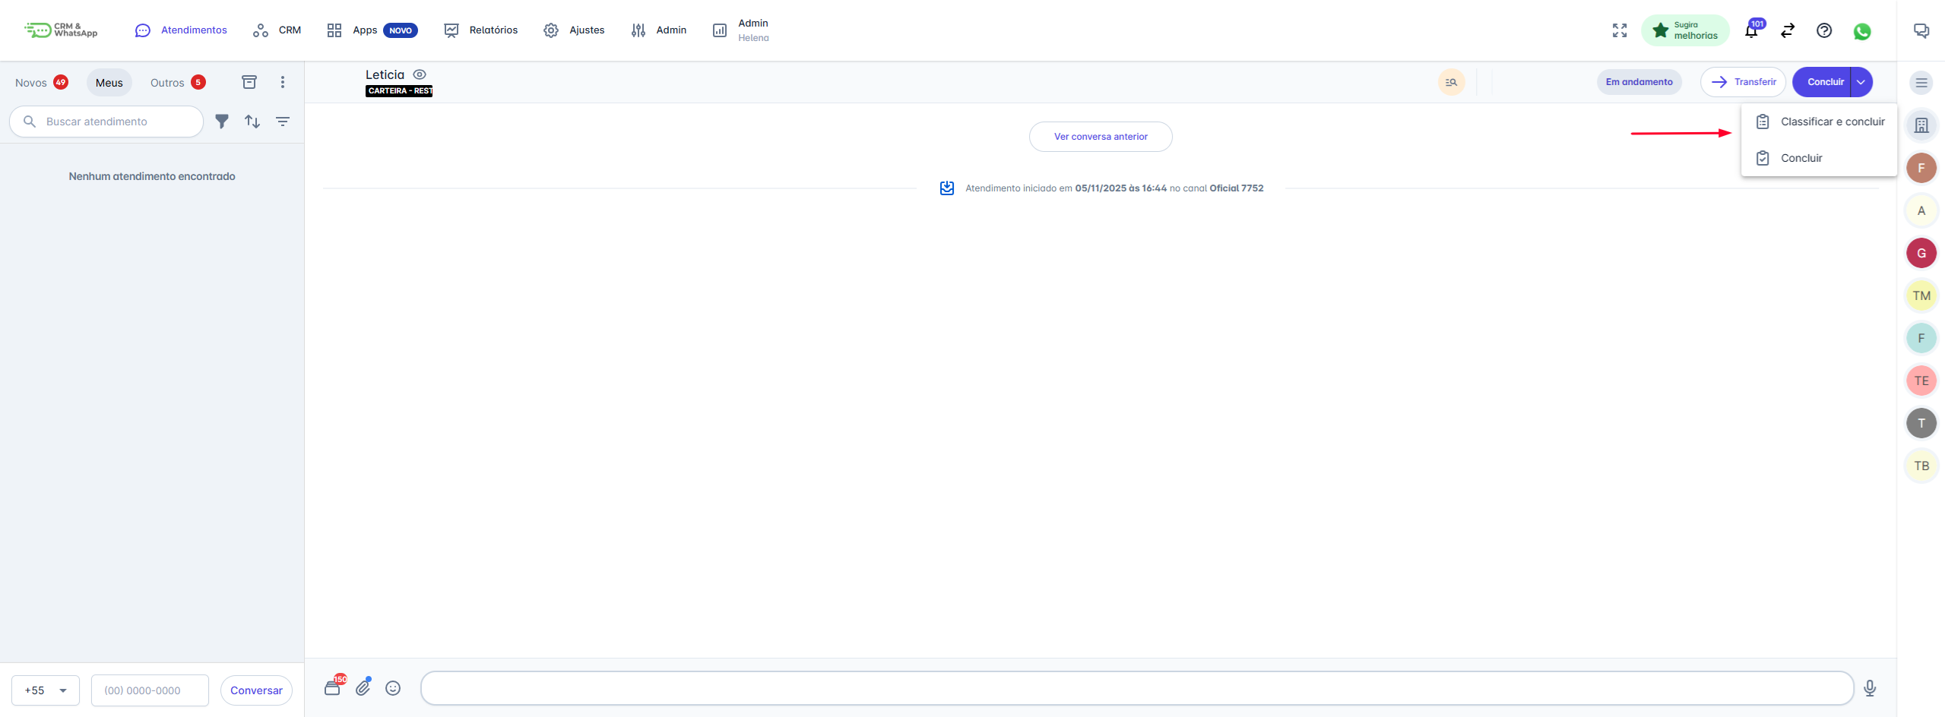Open the green WhatsApp icon
Image resolution: width=1945 pixels, height=717 pixels.
1861,31
